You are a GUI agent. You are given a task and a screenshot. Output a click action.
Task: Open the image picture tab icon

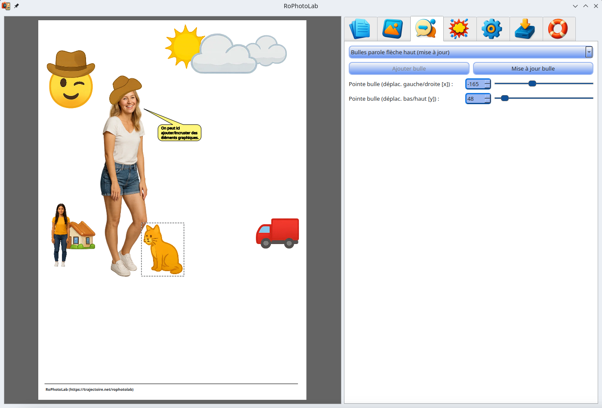click(x=393, y=29)
